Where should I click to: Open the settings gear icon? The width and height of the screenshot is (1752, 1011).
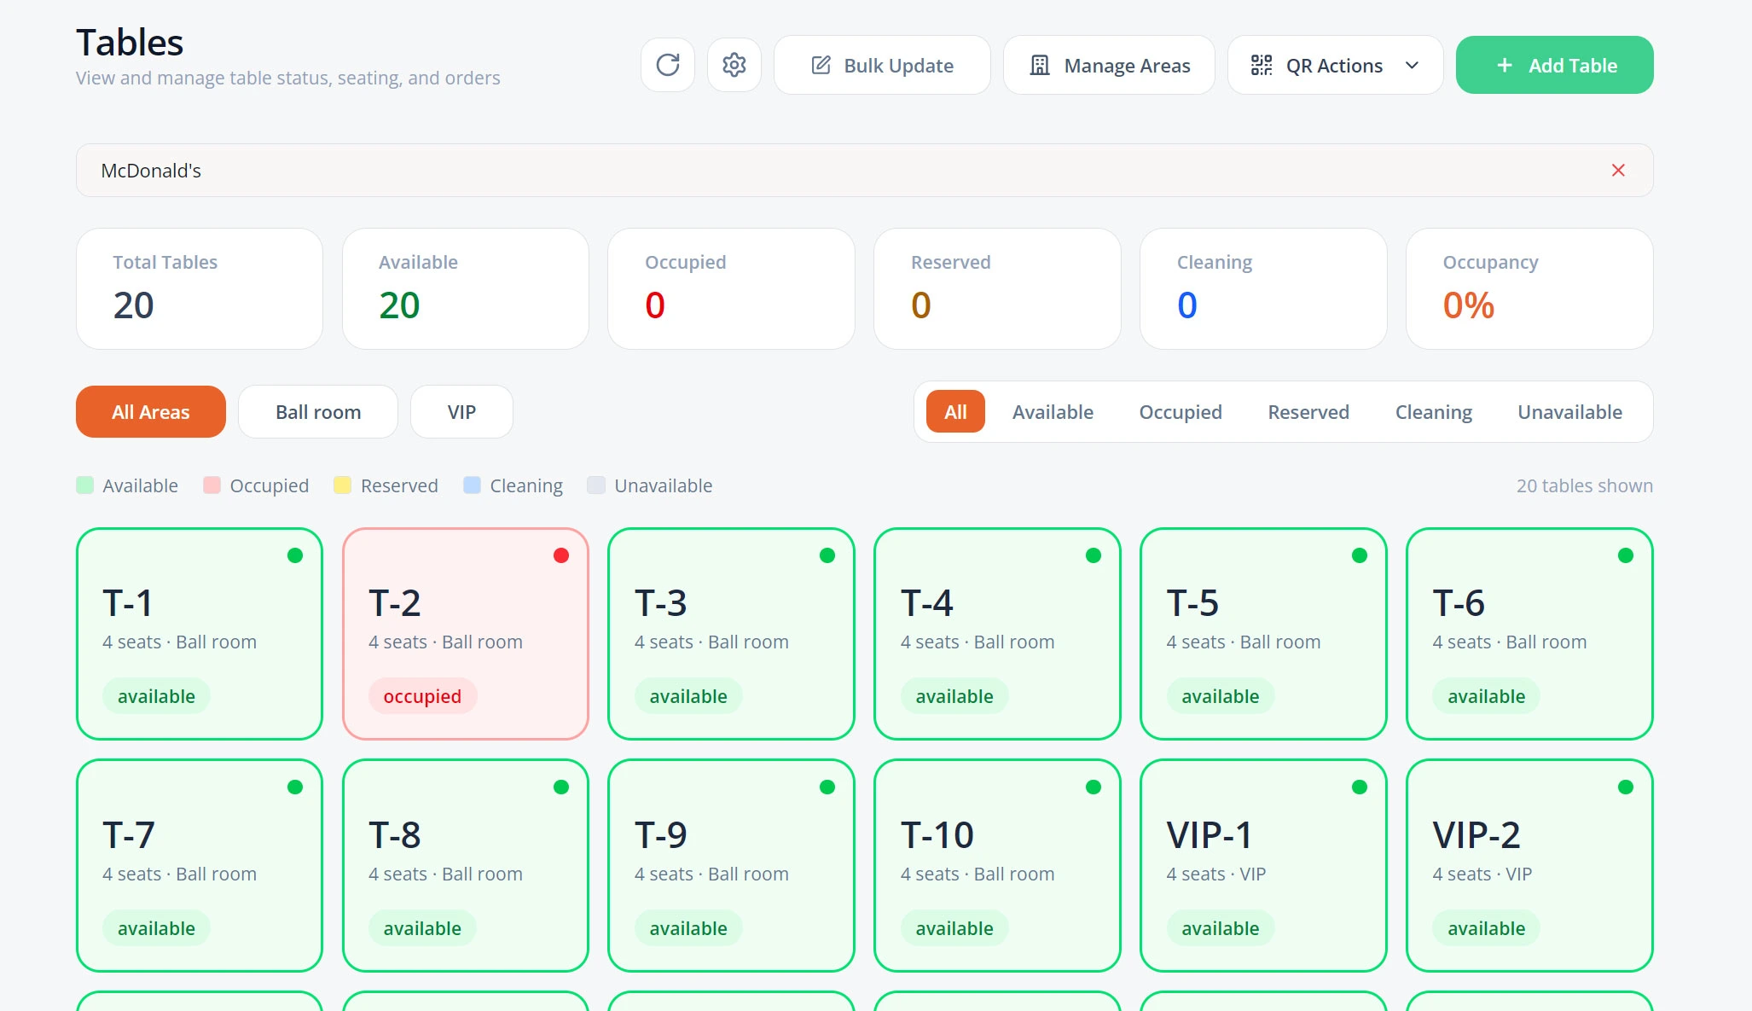(x=734, y=65)
